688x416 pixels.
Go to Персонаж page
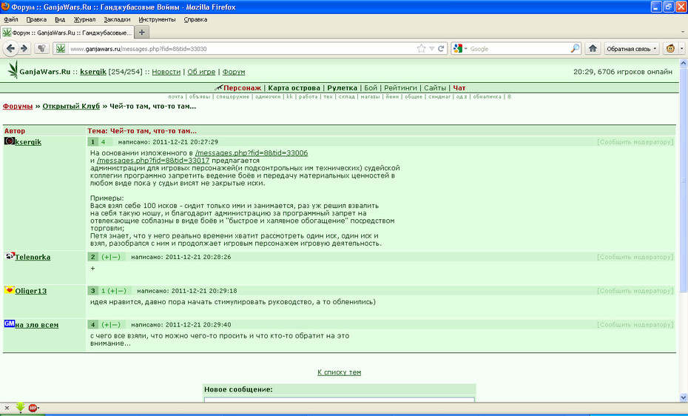pos(242,88)
